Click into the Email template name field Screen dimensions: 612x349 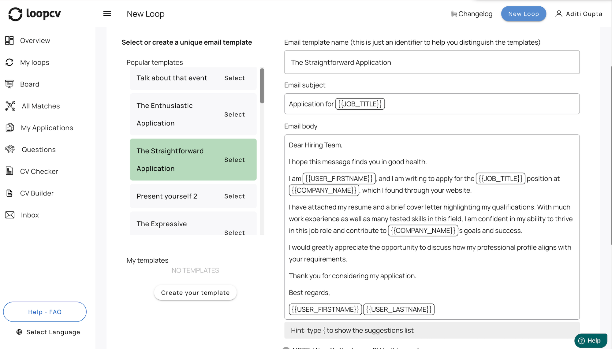pos(431,62)
